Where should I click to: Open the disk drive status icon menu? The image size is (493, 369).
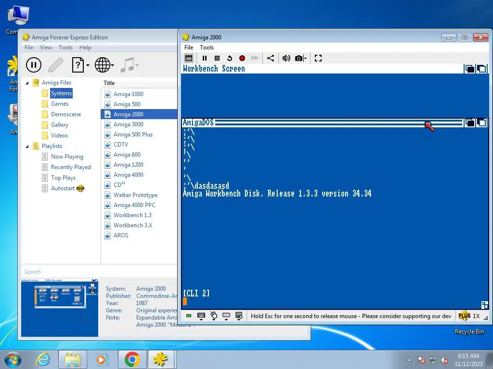click(239, 316)
